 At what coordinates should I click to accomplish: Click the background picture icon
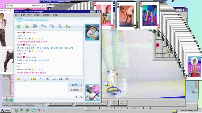pyautogui.click(x=61, y=79)
